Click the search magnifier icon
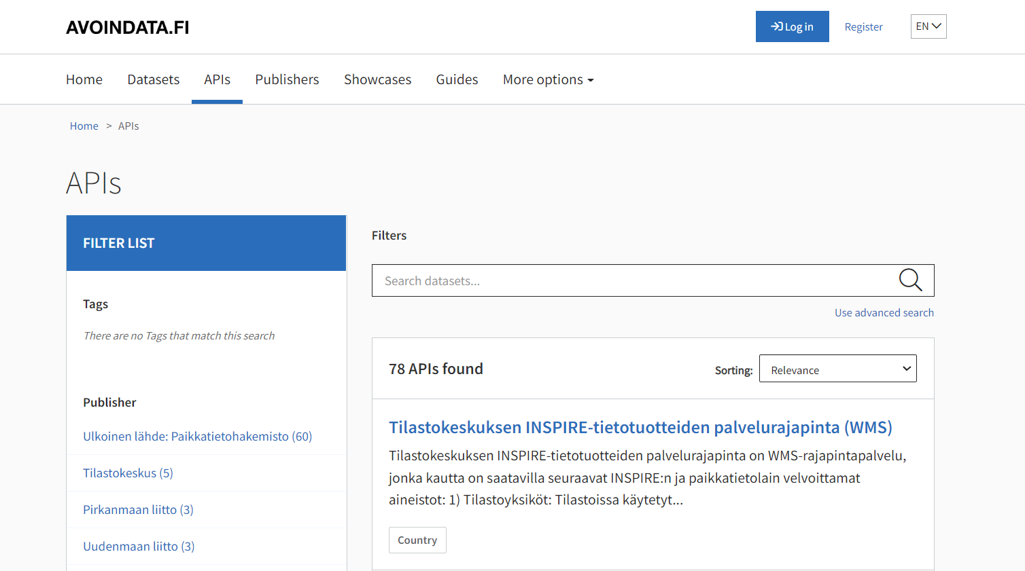 pyautogui.click(x=911, y=280)
